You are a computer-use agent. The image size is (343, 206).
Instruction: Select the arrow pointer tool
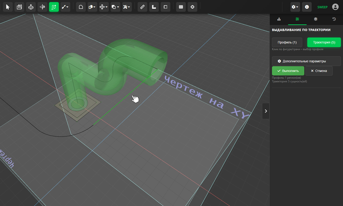click(x=8, y=7)
